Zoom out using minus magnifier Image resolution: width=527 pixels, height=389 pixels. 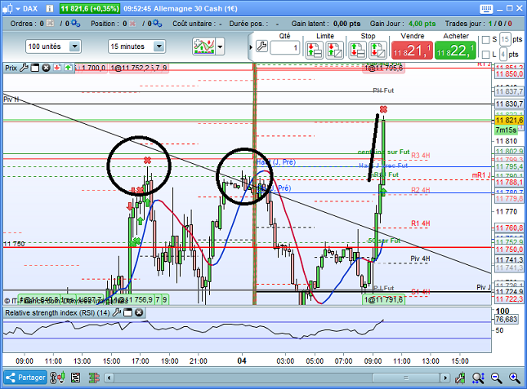point(496,378)
